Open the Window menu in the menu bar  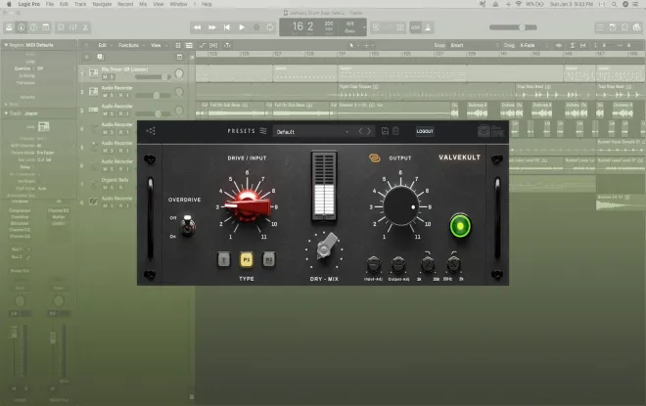(x=178, y=4)
